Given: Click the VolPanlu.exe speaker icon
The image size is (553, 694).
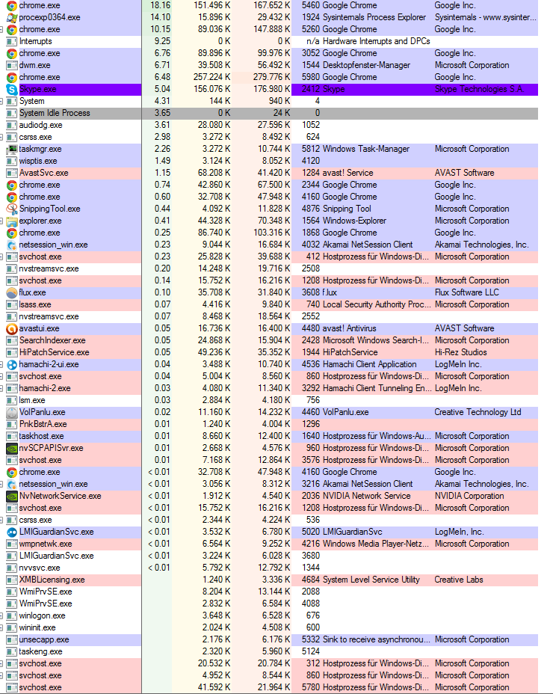Looking at the screenshot, I should pos(12,412).
